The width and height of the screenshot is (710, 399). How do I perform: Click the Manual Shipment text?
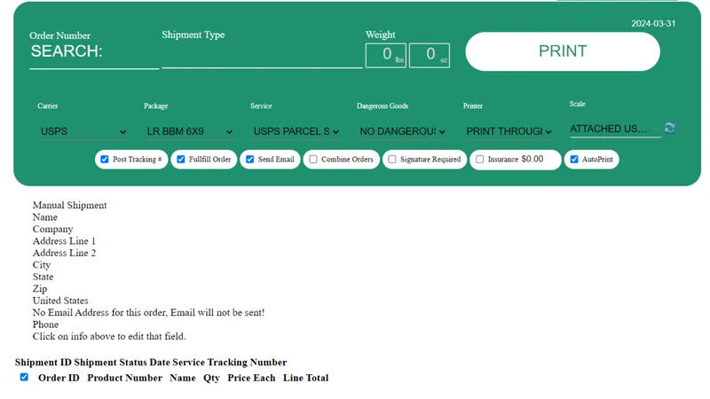coord(70,206)
